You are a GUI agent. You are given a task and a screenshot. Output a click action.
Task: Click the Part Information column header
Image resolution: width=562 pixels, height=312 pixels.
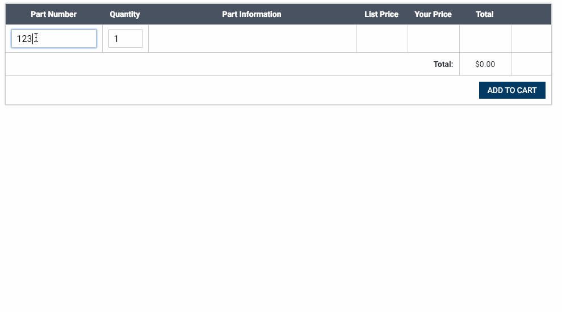pyautogui.click(x=251, y=14)
